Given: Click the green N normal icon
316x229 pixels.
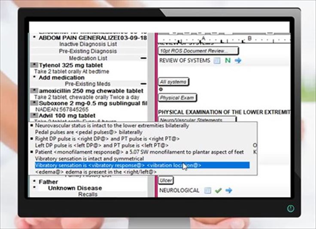Looking at the screenshot, I should 228,60.
